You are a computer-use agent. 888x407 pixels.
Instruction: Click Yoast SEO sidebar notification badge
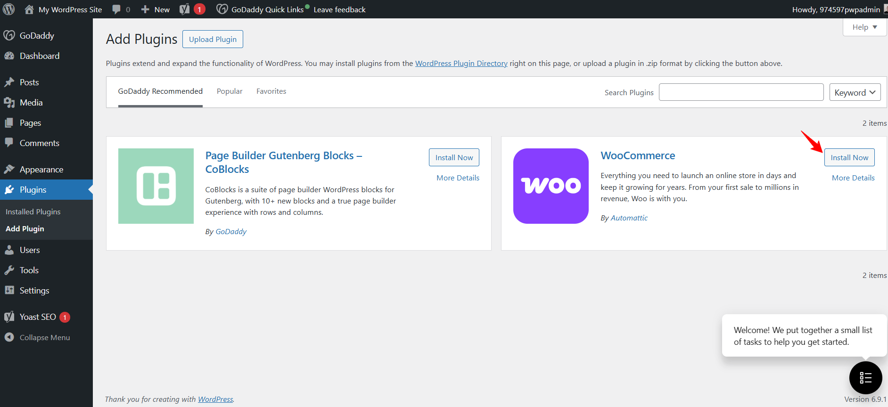65,317
